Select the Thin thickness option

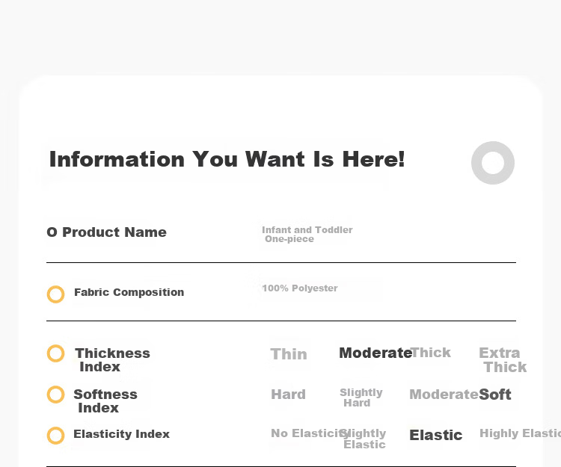[289, 354]
